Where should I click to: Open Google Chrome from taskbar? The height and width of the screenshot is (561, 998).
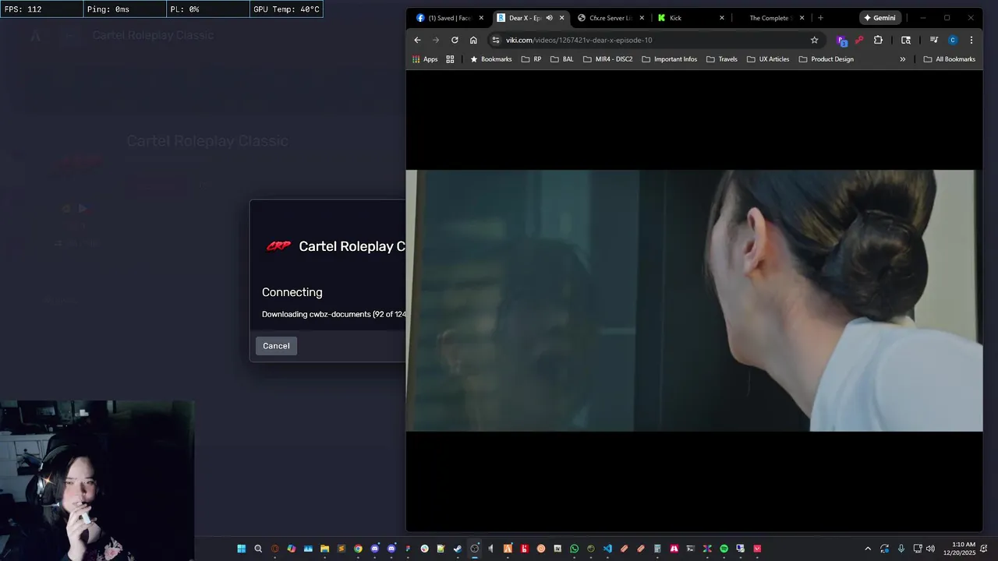pyautogui.click(x=358, y=549)
